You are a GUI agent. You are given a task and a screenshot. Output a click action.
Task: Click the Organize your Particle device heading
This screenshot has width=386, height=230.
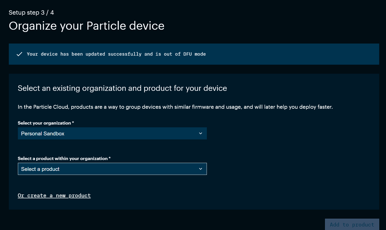86,26
